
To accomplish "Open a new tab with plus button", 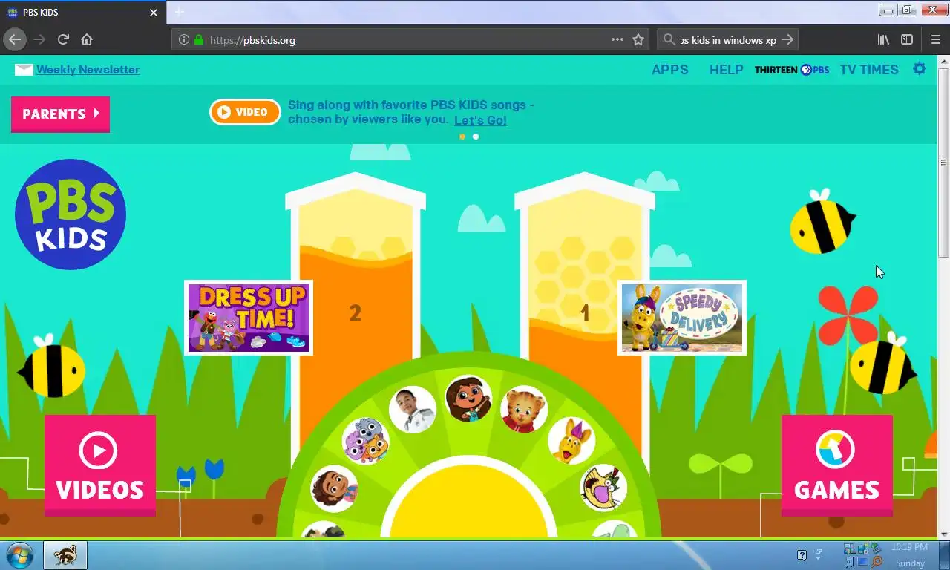I will [179, 13].
